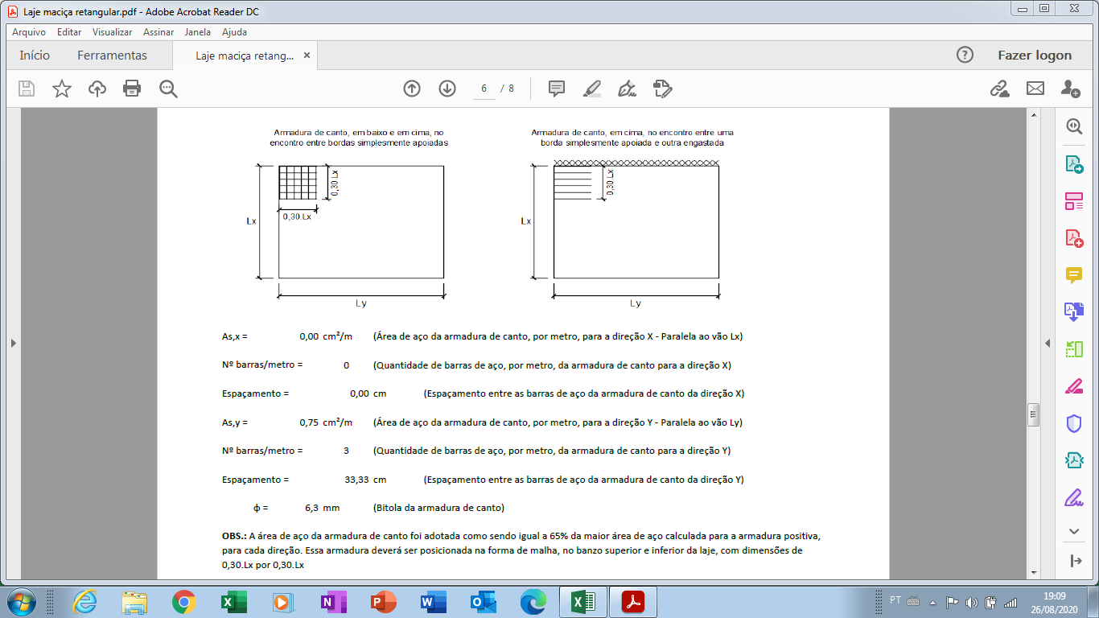Open purple Fill & Sign pen in sidebar
Viewport: 1099px width, 618px height.
(x=1074, y=497)
